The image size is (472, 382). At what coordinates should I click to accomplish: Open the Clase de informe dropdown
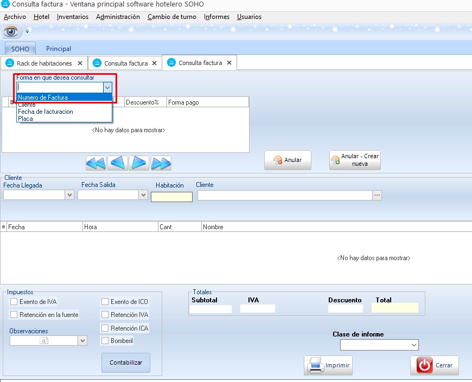click(x=413, y=345)
